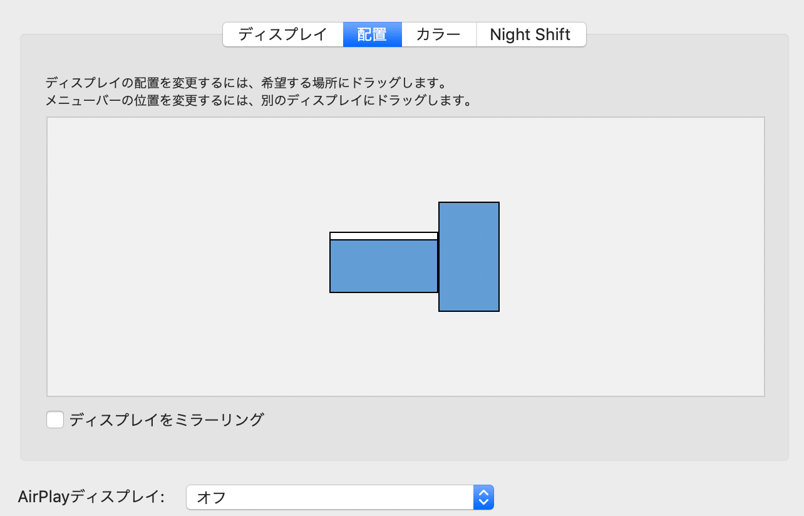
Task: Switch to the ディスプレイ tab
Action: 283,34
